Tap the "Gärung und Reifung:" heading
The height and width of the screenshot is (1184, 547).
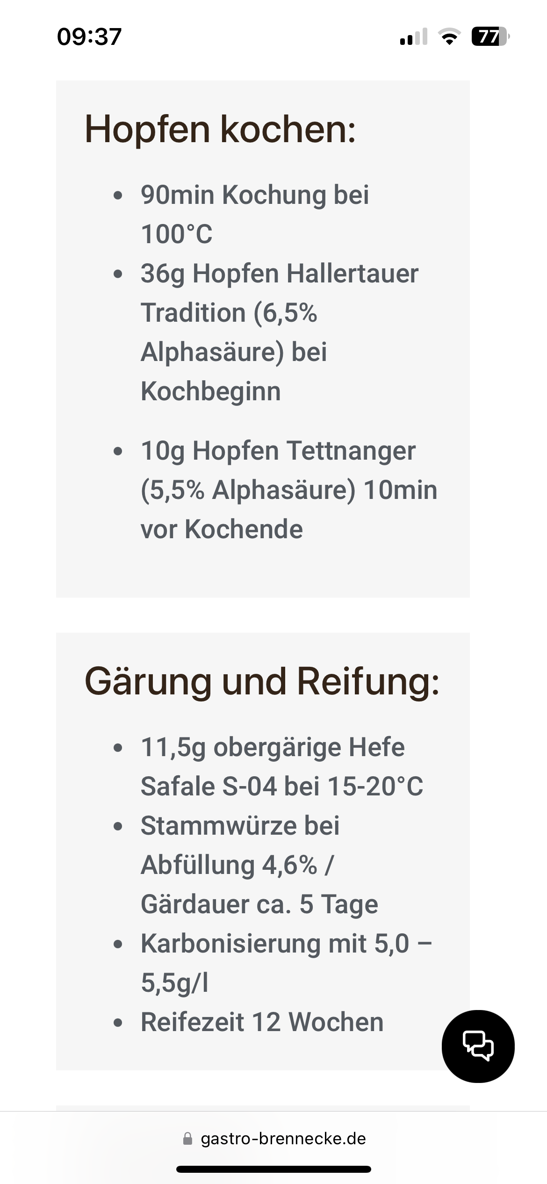click(x=262, y=681)
